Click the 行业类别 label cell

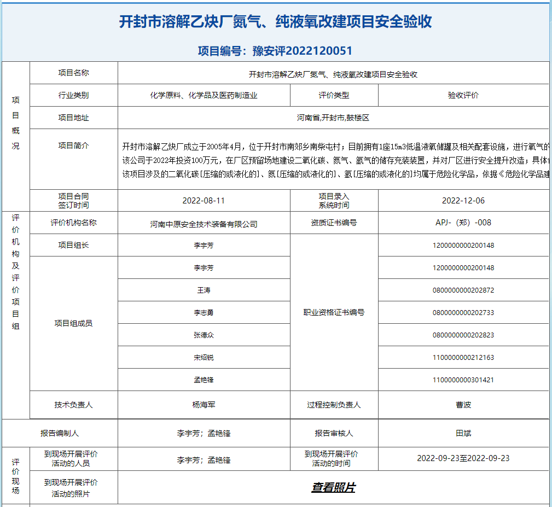click(x=73, y=95)
